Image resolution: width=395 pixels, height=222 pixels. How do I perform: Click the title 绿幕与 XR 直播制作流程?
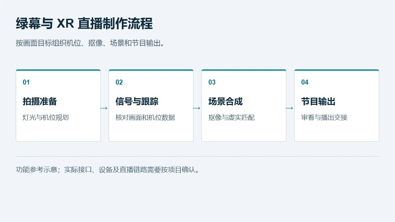point(84,24)
